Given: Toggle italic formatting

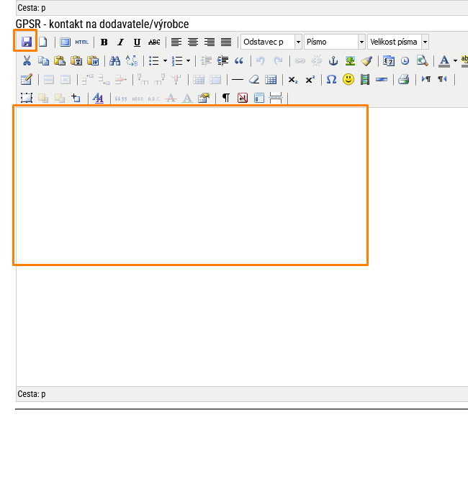Looking at the screenshot, I should point(121,42).
